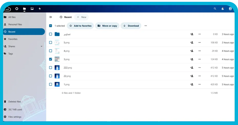Open the search magnifier icon
Viewport: 238px width, 125px height.
215,9
